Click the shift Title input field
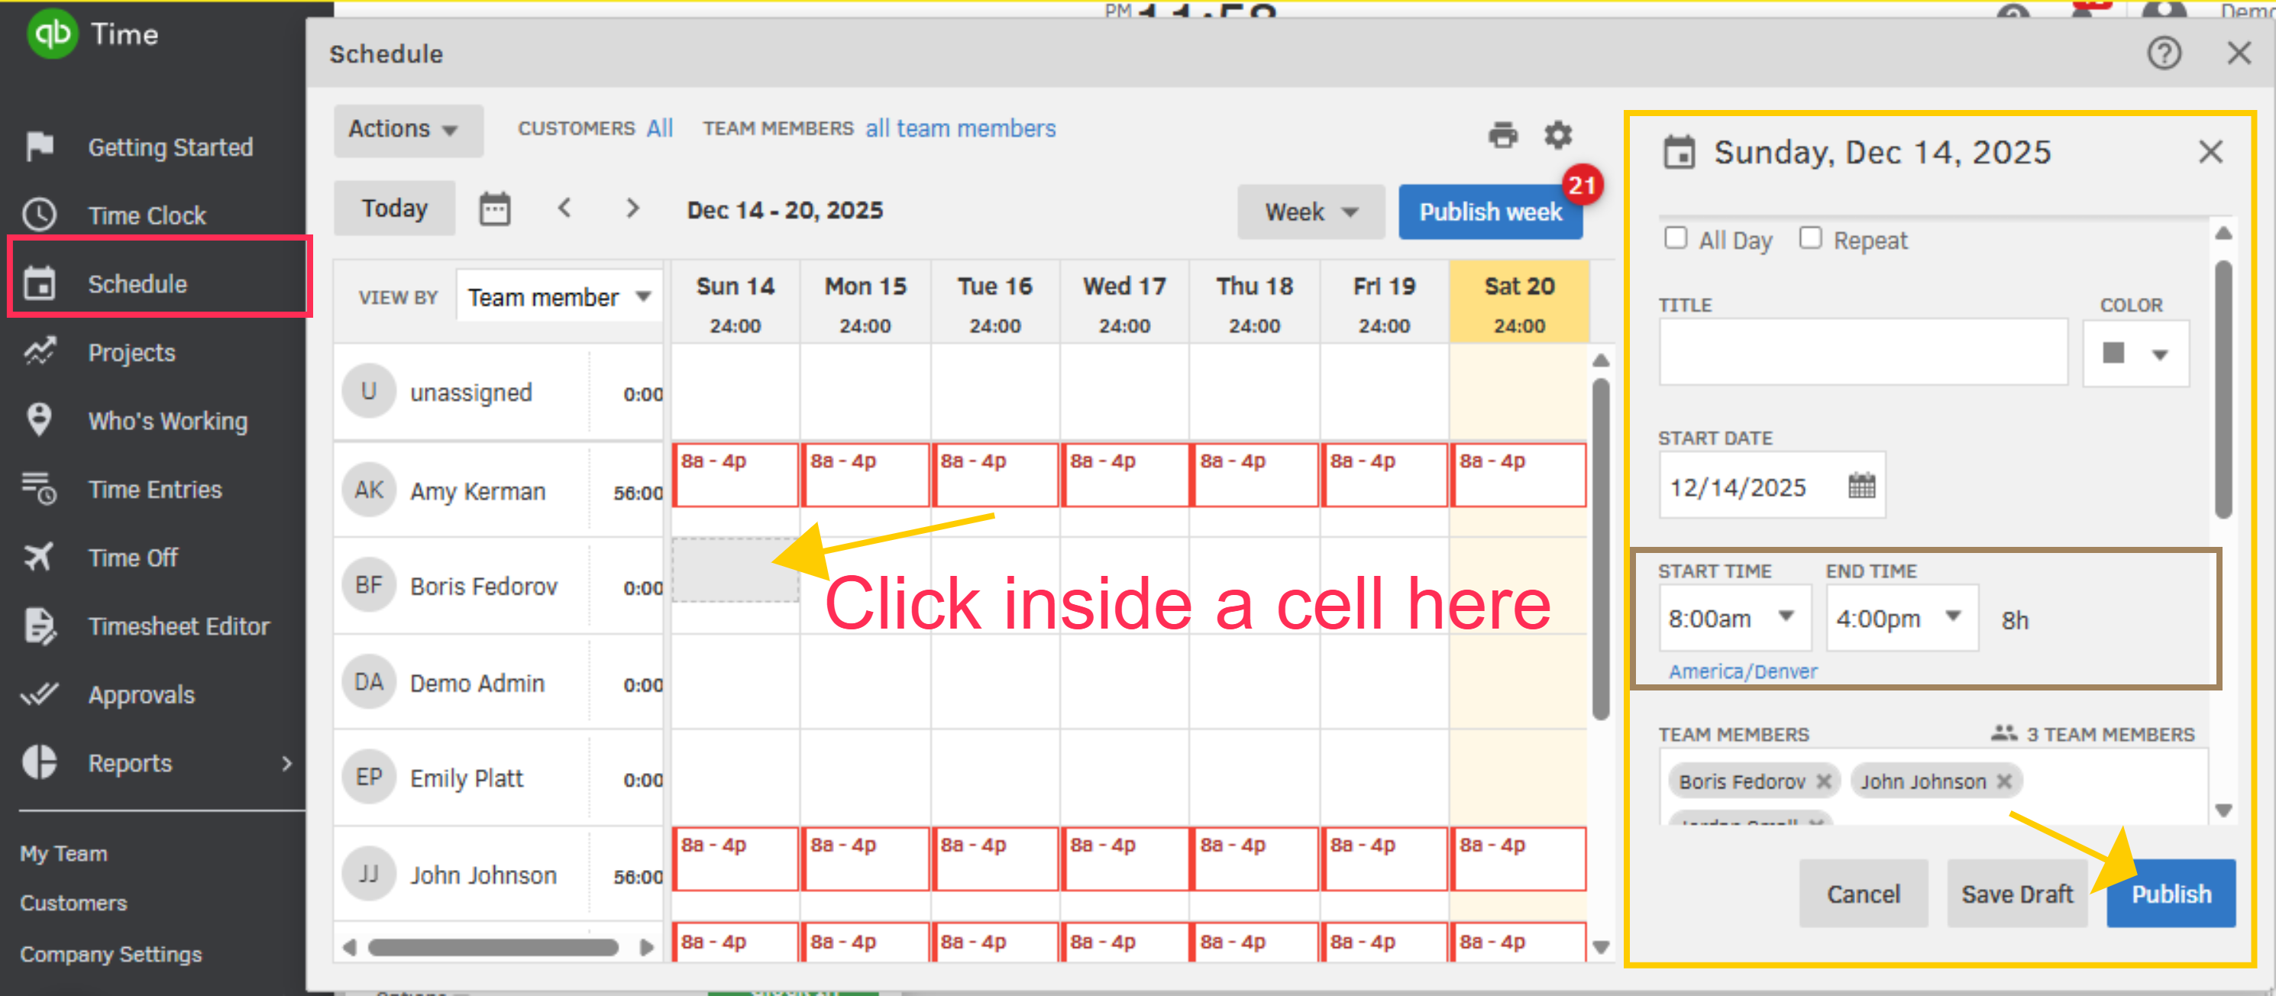The height and width of the screenshot is (996, 2276). point(1863,353)
